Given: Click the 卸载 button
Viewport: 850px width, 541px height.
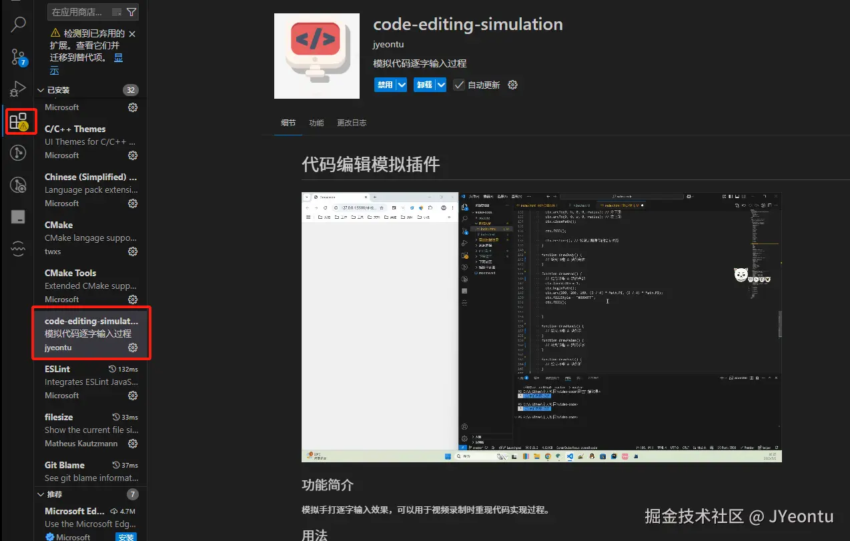Looking at the screenshot, I should coord(424,85).
